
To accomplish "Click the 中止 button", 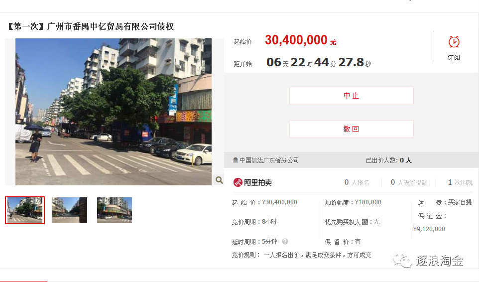I will 352,95.
